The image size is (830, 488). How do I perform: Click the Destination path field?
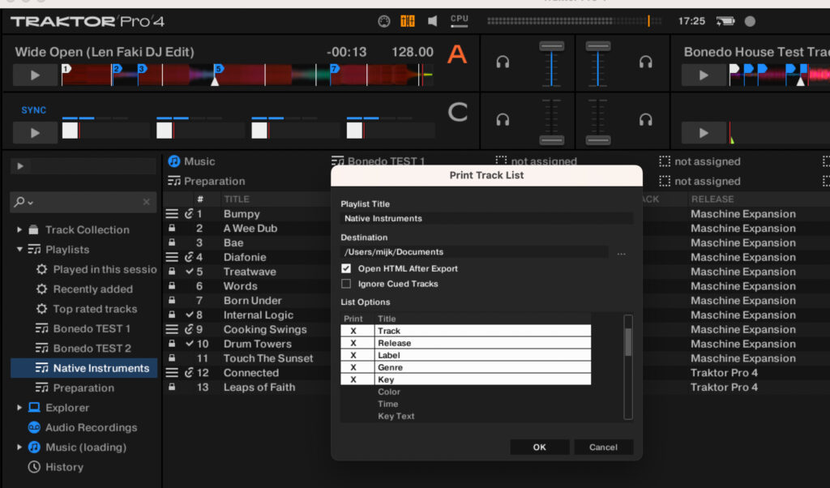[474, 252]
